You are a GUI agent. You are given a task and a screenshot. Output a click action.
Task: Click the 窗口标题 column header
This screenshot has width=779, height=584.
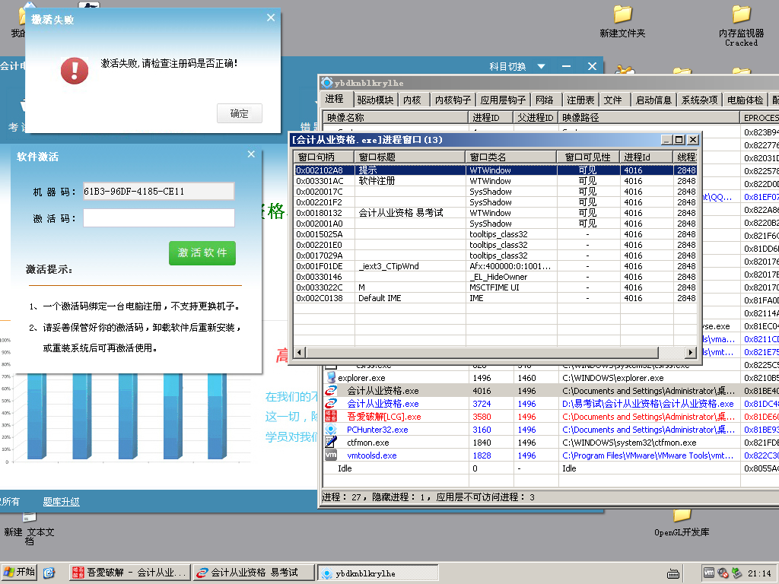click(410, 157)
